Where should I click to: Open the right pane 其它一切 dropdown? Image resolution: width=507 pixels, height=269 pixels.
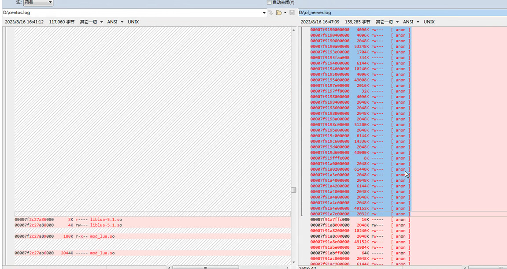tap(387, 22)
